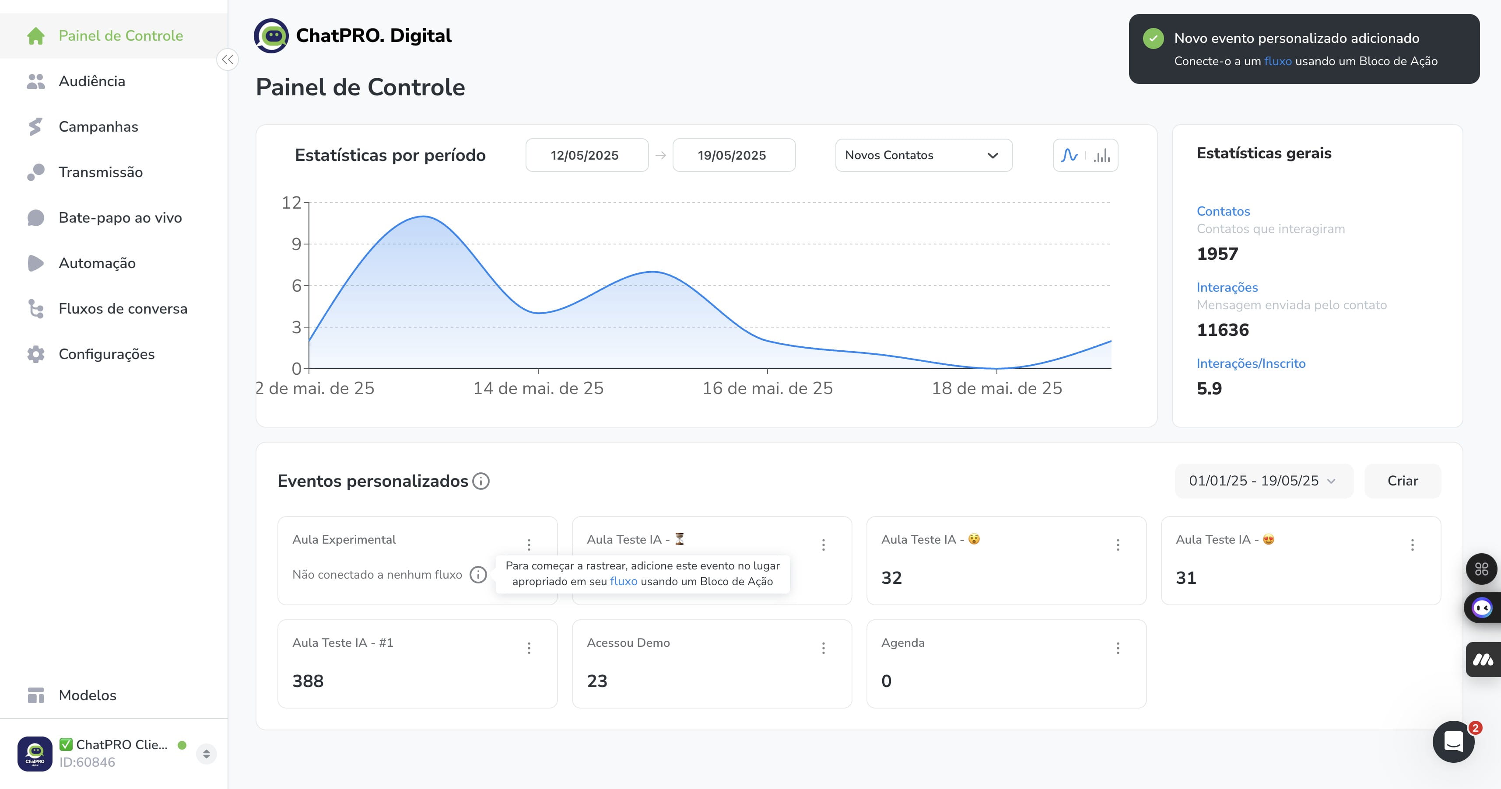Viewport: 1501px width, 789px height.
Task: Open the floating apps grid icon
Action: click(1481, 569)
